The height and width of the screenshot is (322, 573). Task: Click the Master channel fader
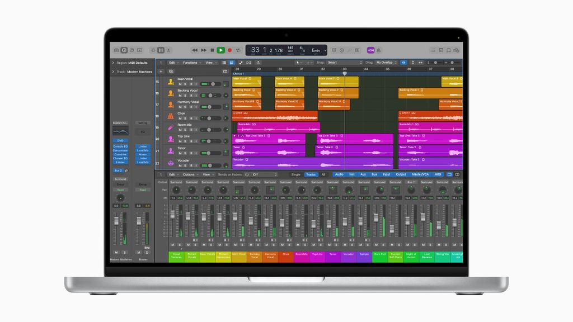coord(138,220)
